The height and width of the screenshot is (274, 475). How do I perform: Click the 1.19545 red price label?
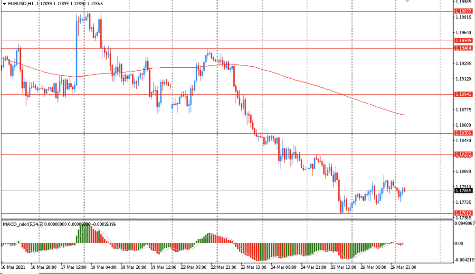[x=464, y=40]
